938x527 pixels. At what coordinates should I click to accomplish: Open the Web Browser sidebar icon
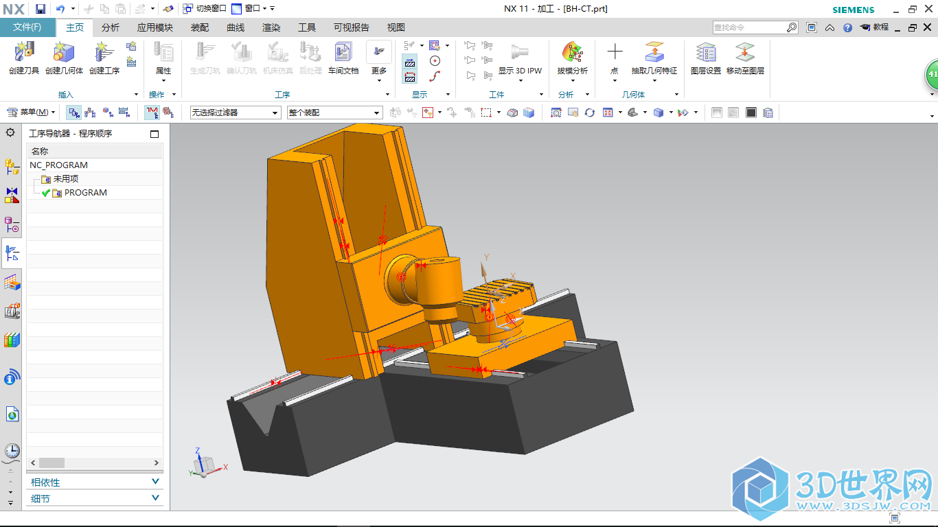point(12,414)
